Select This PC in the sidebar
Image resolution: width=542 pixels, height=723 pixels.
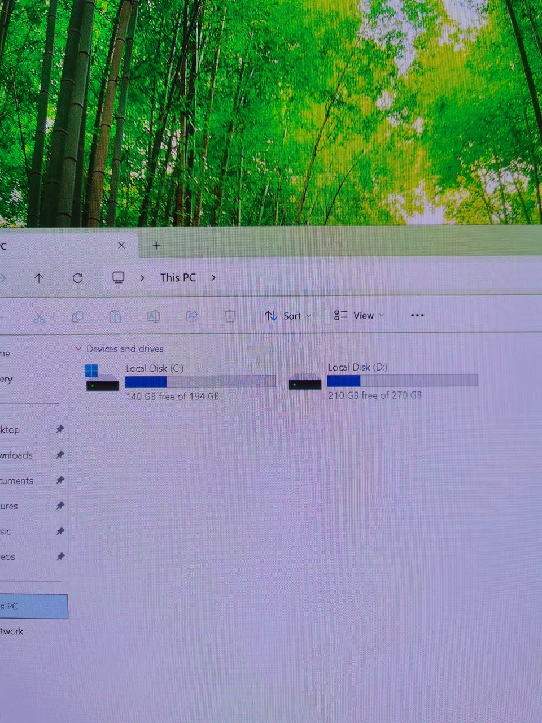pos(34,606)
